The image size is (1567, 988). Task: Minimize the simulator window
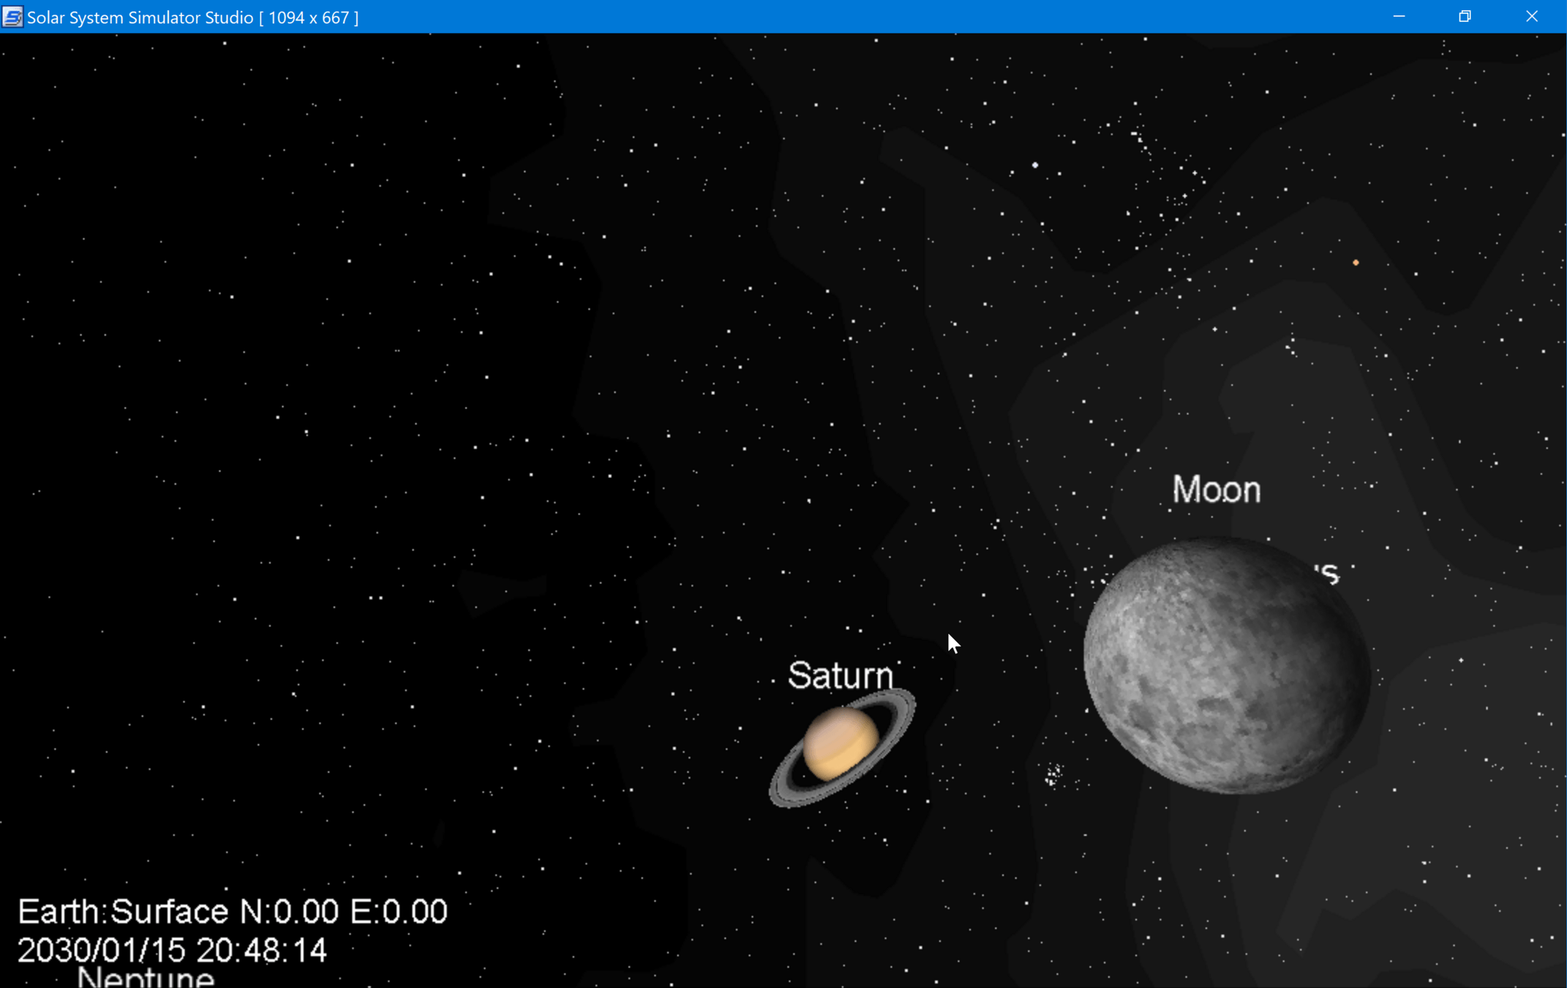pyautogui.click(x=1399, y=17)
